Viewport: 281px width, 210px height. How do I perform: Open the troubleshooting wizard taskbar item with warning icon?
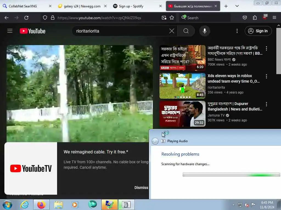click(109, 205)
